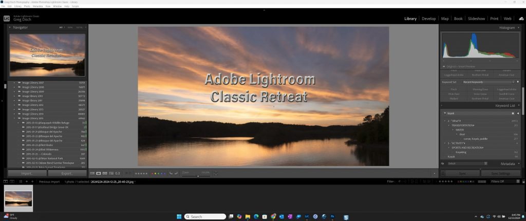This screenshot has width=526, height=221.
Task: Switch to Grid view in the toolbar
Action: coord(92,173)
